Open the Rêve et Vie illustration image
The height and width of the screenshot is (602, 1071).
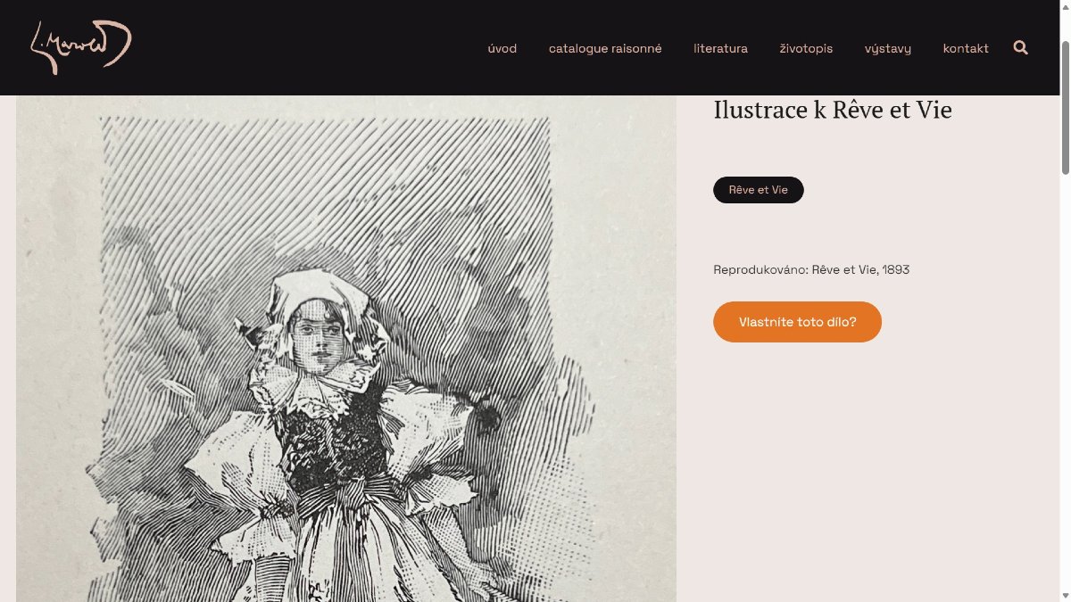346,349
